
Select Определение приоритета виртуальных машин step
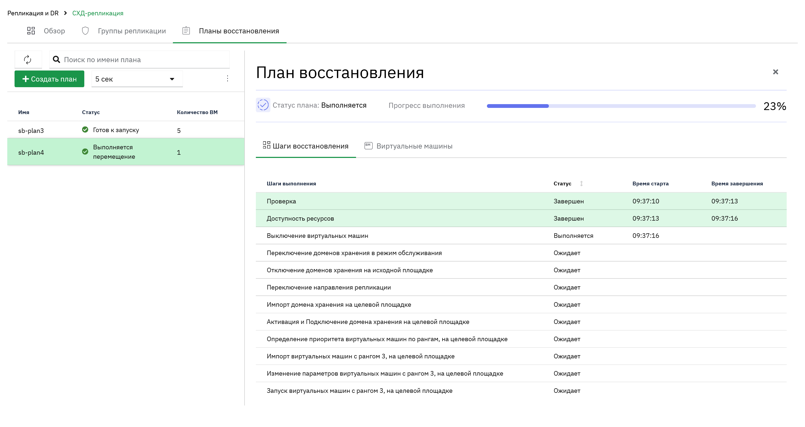pyautogui.click(x=521, y=339)
